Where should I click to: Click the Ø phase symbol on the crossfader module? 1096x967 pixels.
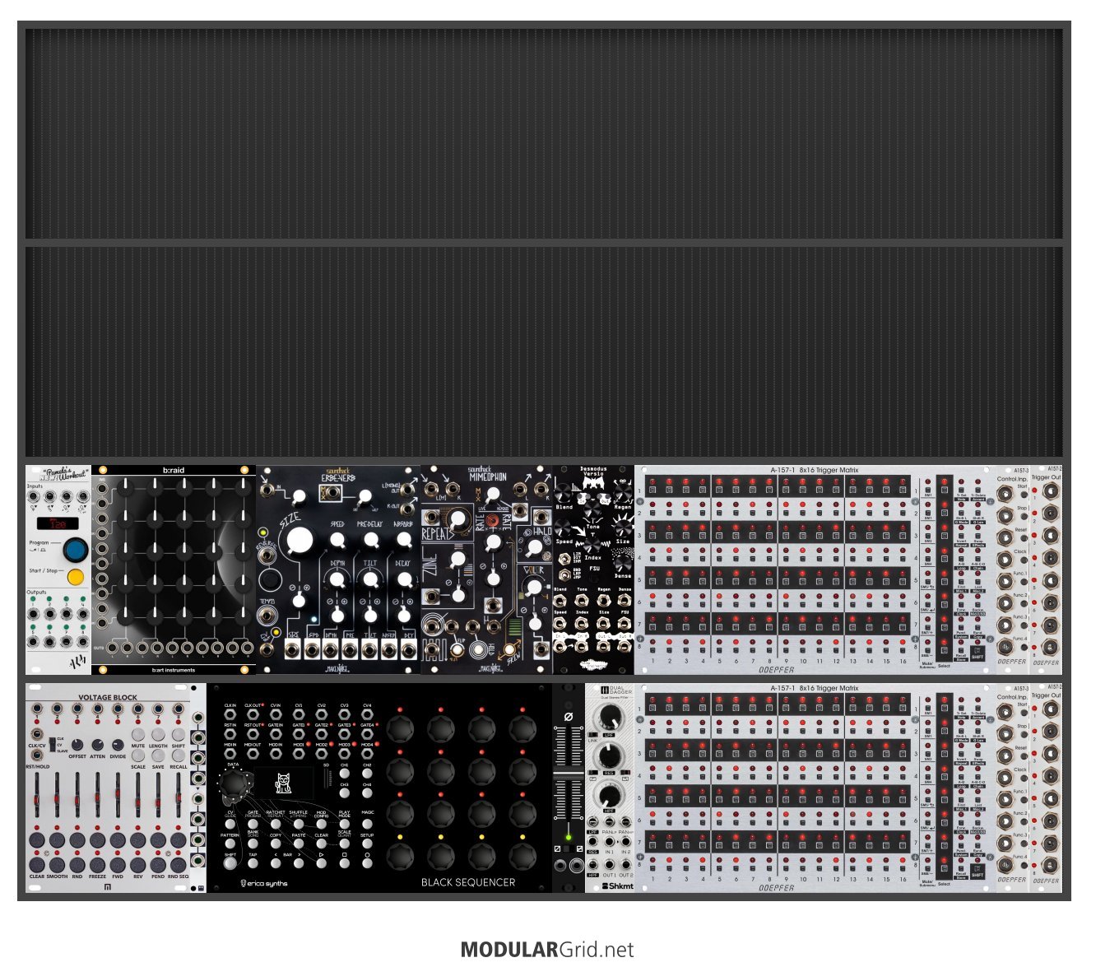[x=568, y=717]
